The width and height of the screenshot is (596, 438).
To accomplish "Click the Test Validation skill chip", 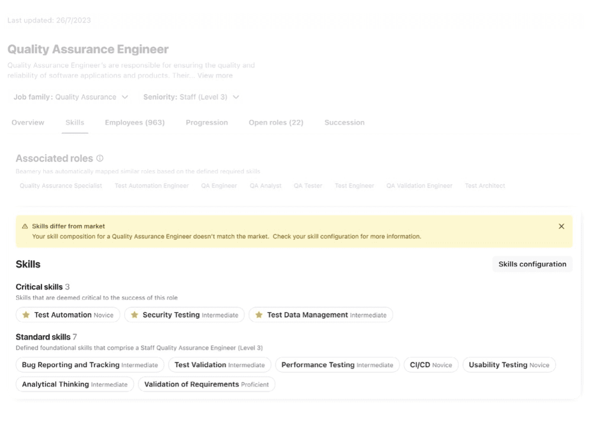I will (x=220, y=365).
